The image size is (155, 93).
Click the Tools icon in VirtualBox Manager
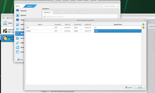[5, 23]
